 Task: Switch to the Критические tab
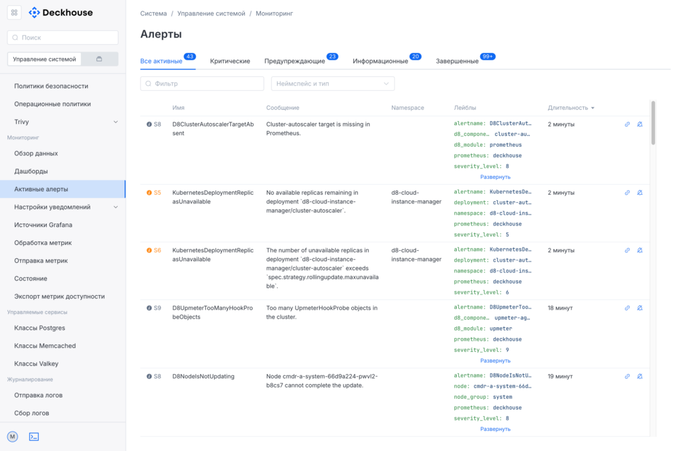pyautogui.click(x=229, y=61)
